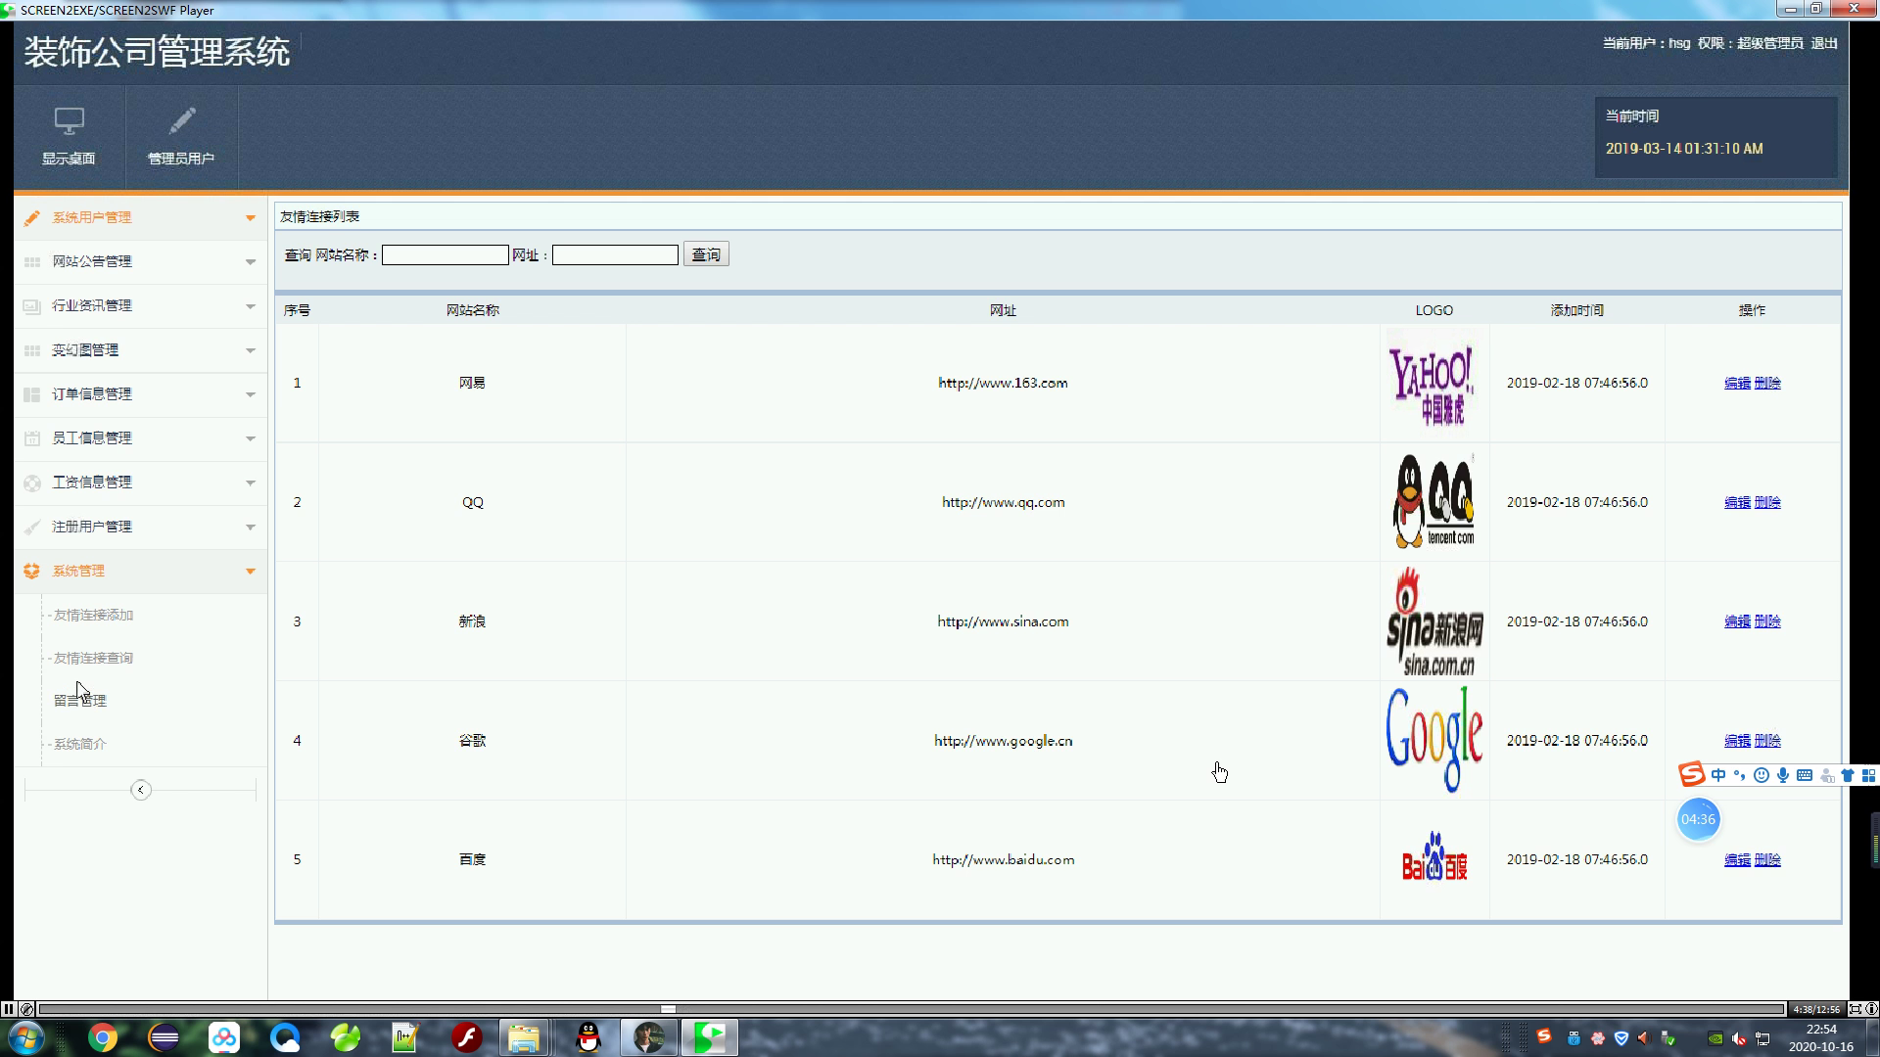
Task: Click 编辑 link for 网易 row
Action: pyautogui.click(x=1737, y=383)
